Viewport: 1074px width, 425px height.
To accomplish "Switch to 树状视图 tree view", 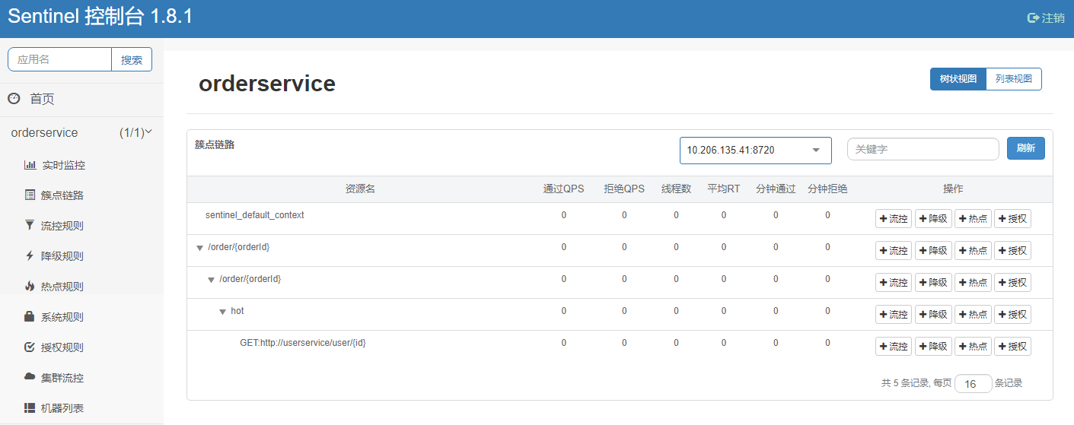I will [958, 79].
